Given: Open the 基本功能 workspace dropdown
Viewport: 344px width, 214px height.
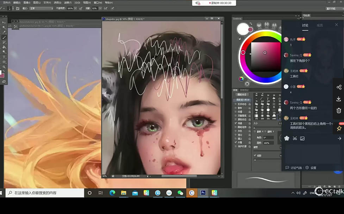Looking at the screenshot, I should point(334,8).
